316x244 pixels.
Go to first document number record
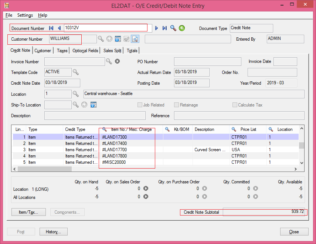tap(51, 28)
